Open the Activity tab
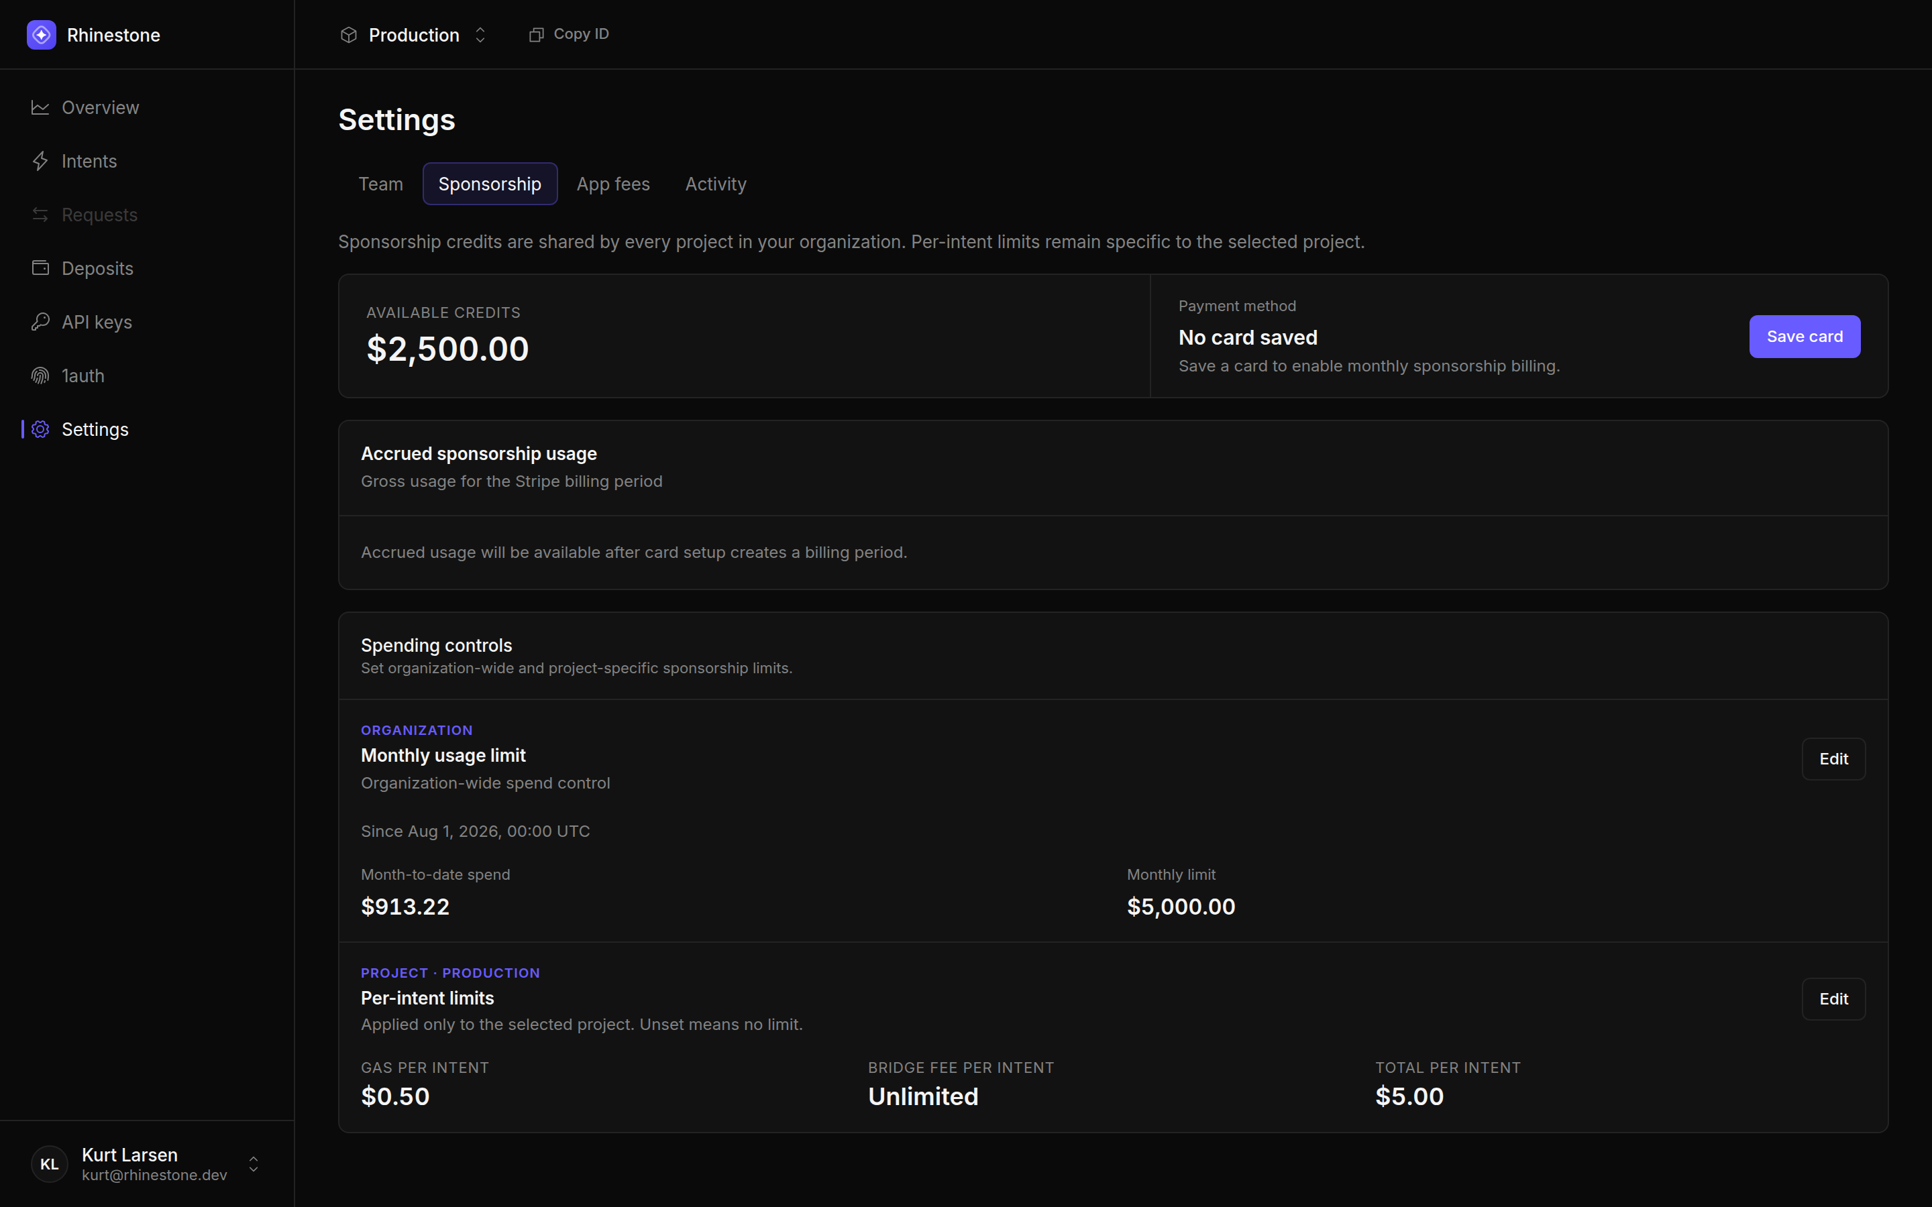 point(716,184)
